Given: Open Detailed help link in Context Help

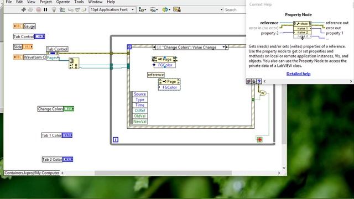Looking at the screenshot, I should coord(298,74).
